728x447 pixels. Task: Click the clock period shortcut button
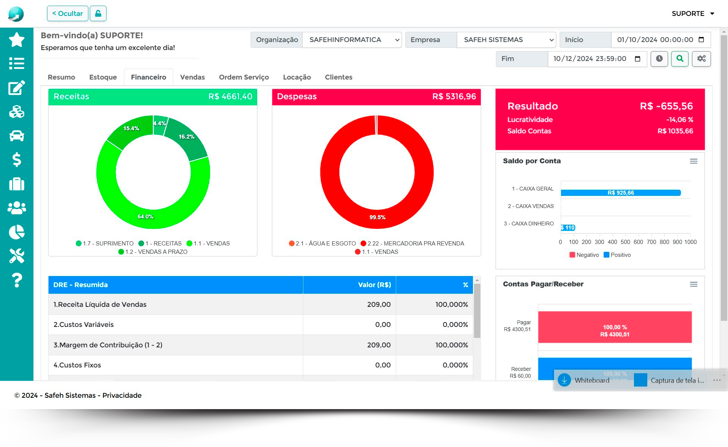pyautogui.click(x=659, y=59)
